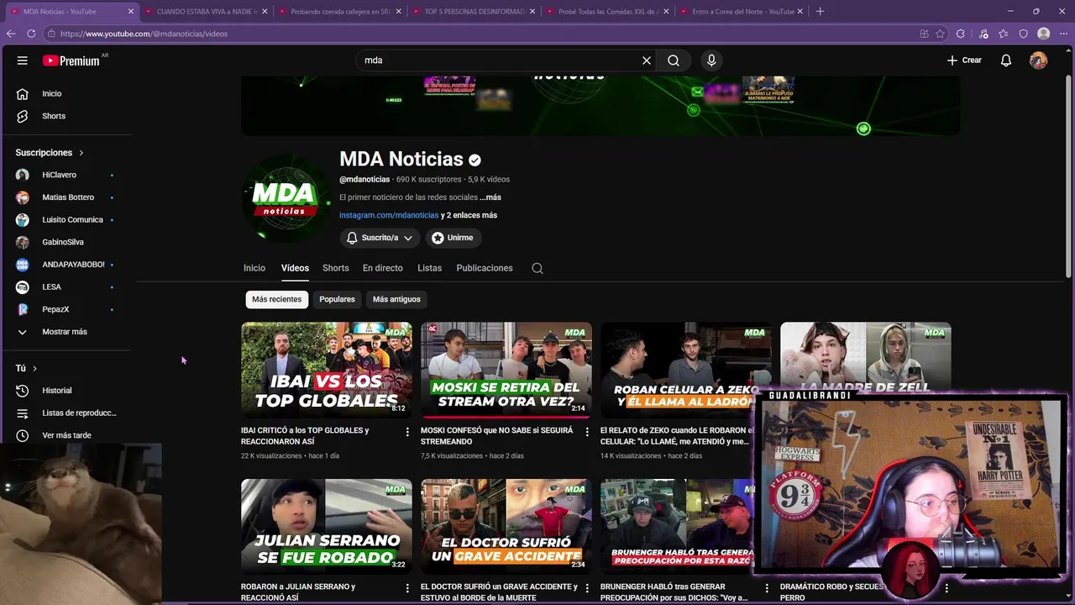1075x605 pixels.
Task: Start voice search with microphone
Action: 711,60
